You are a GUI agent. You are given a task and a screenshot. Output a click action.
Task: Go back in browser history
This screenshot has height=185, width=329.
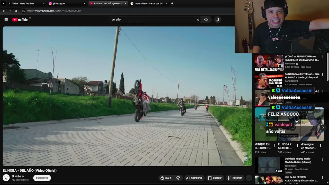4,11
